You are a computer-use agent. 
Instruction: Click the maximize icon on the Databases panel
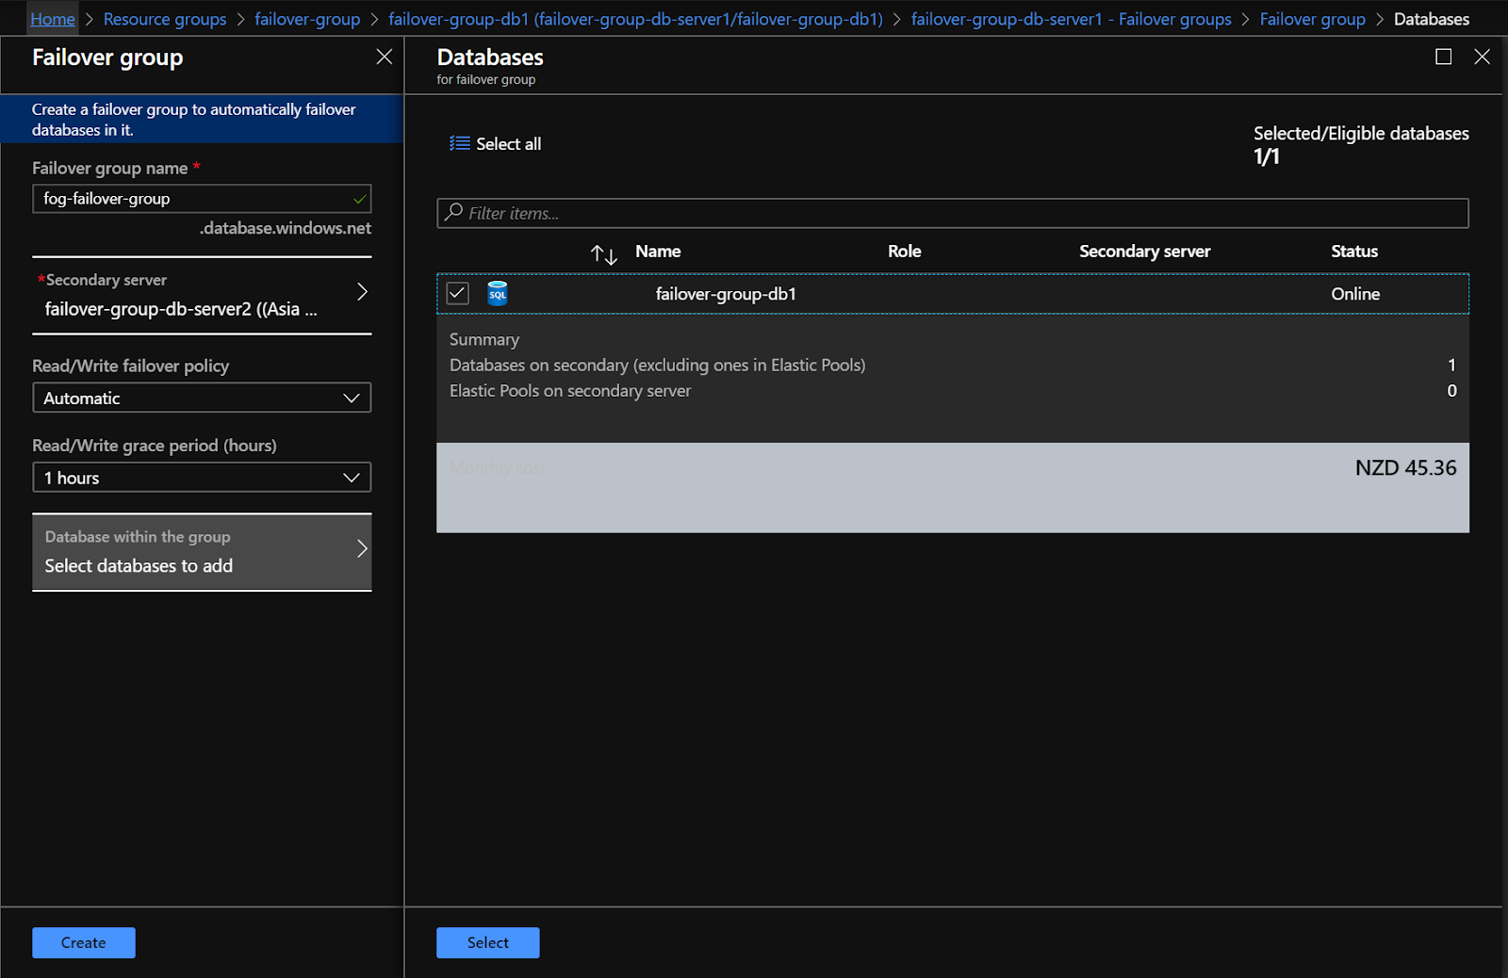(x=1443, y=57)
